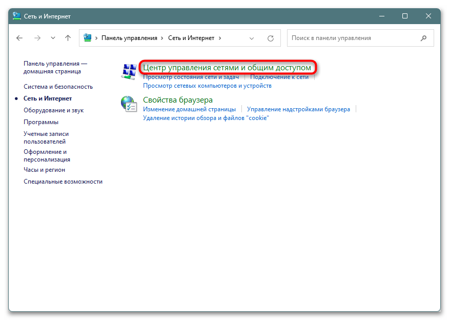Expand chevron after 'Панель управления' breadcrumb
The height and width of the screenshot is (320, 449).
tap(162, 38)
